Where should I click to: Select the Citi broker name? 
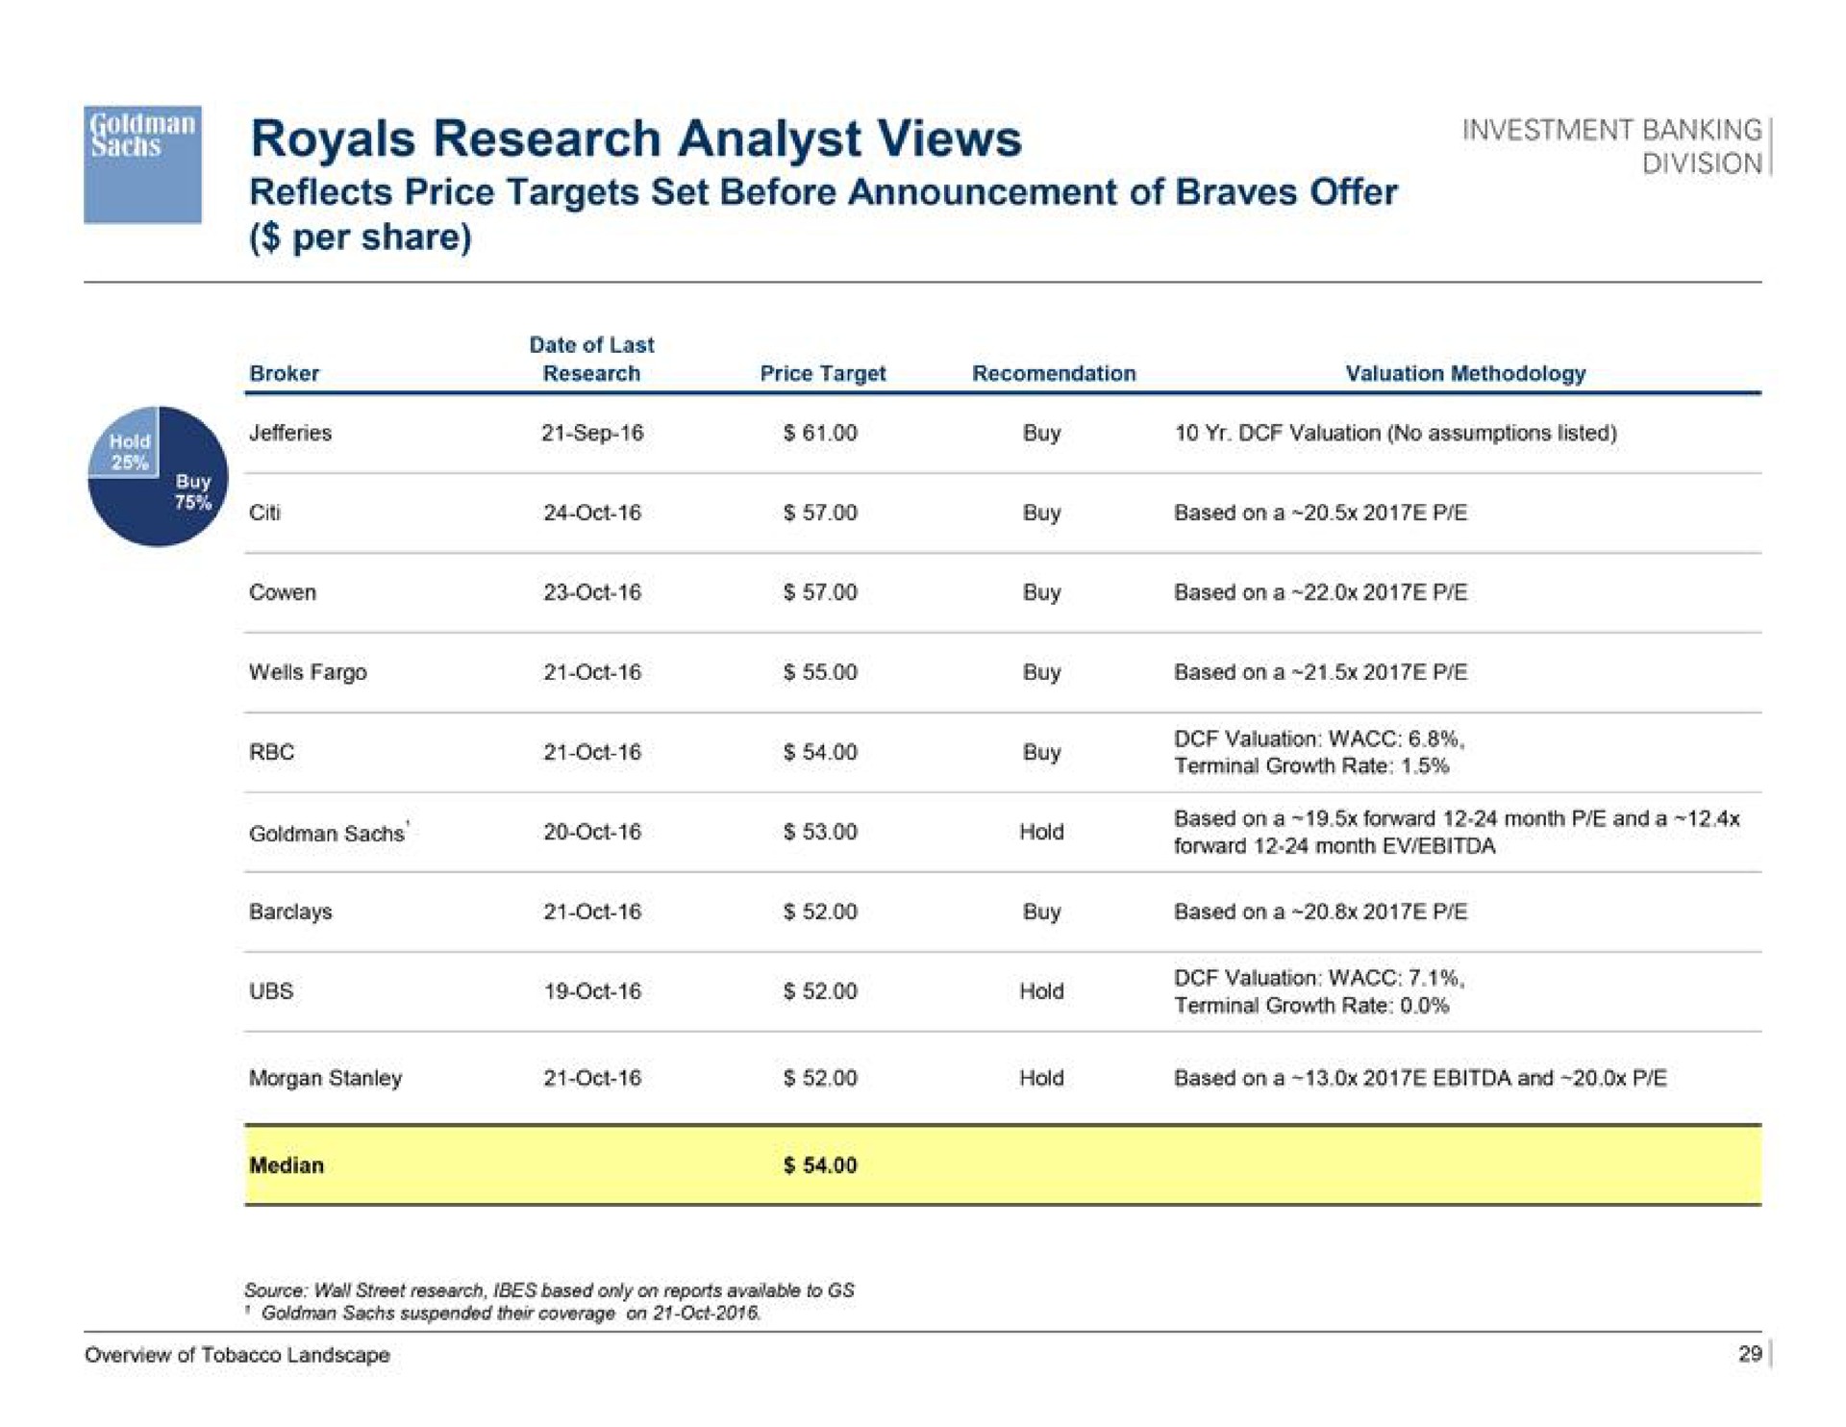pos(264,513)
